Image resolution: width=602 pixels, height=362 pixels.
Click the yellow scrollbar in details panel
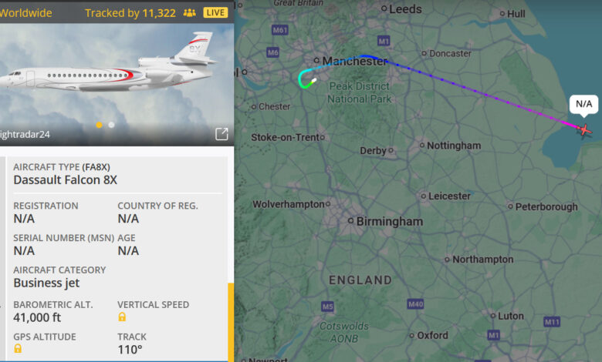(x=231, y=322)
